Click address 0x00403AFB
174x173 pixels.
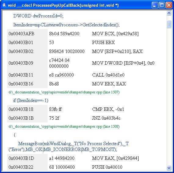tap(21, 34)
